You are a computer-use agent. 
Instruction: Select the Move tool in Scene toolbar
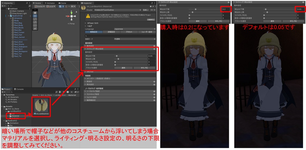[x=35, y=16]
